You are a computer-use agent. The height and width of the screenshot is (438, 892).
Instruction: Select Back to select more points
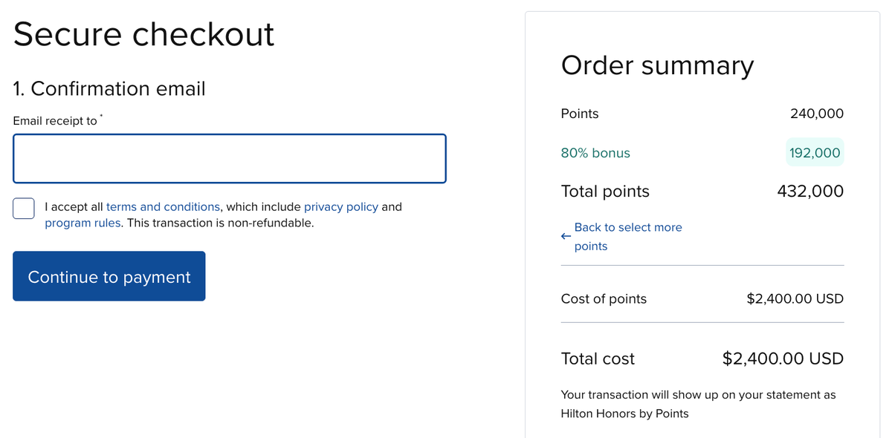628,235
